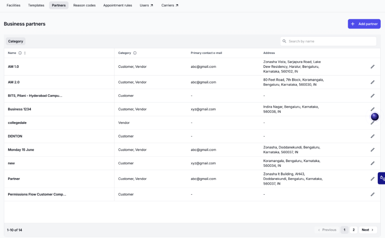Viewport: 385px width, 238px height.
Task: Edit the AM 1.0 partner row
Action: point(372,67)
